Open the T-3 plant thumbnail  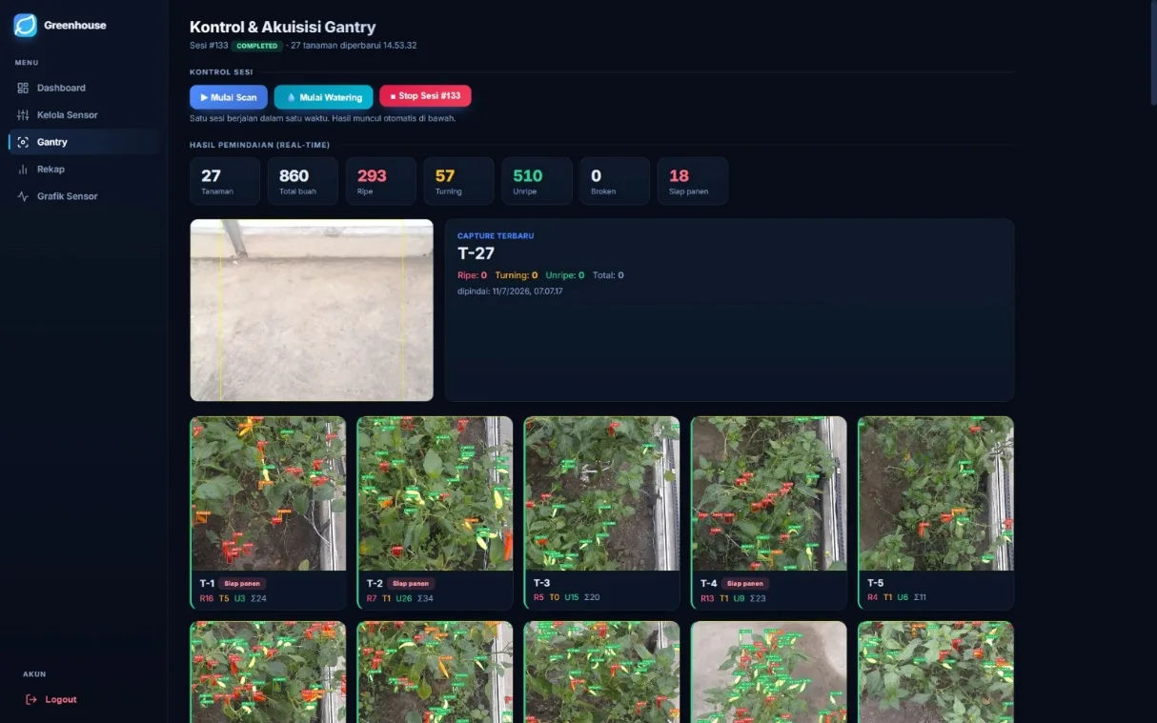[x=602, y=493]
